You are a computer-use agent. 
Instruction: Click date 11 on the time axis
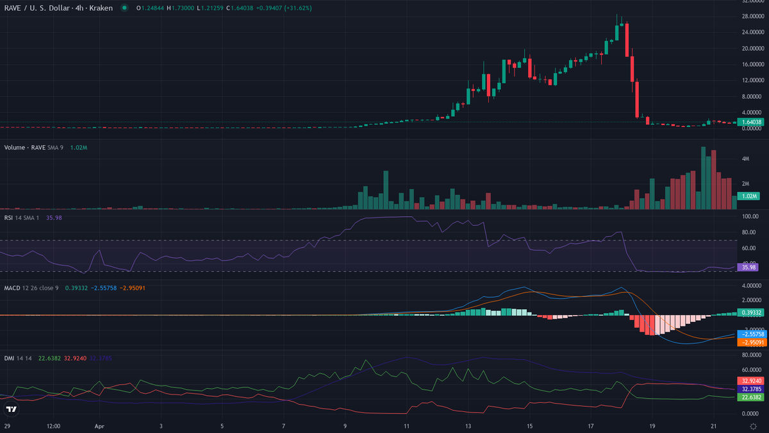(406, 426)
